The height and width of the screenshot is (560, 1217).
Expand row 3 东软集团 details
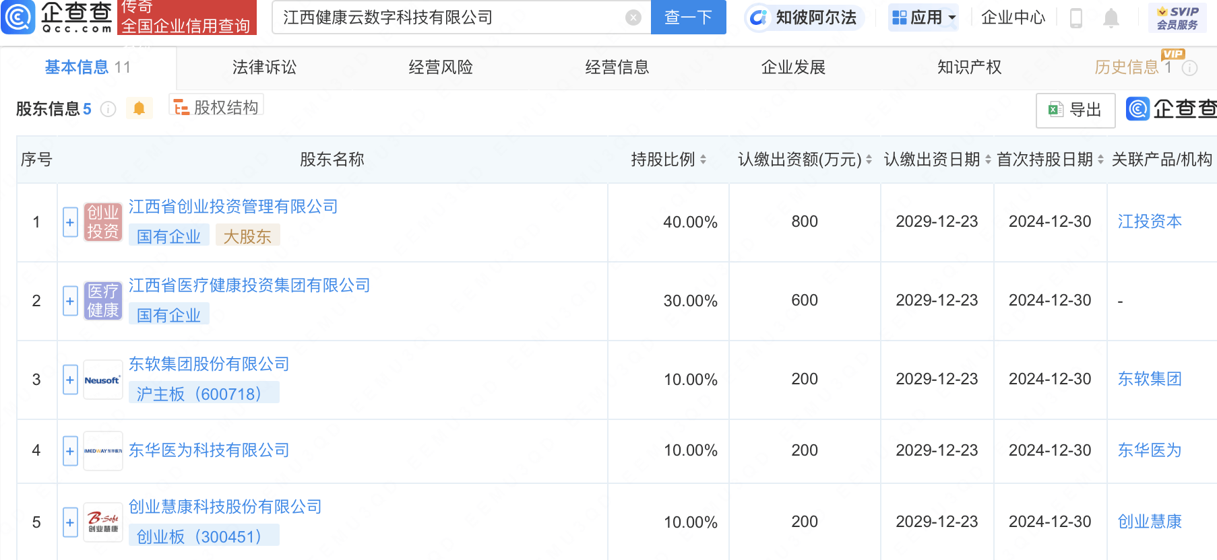(70, 380)
